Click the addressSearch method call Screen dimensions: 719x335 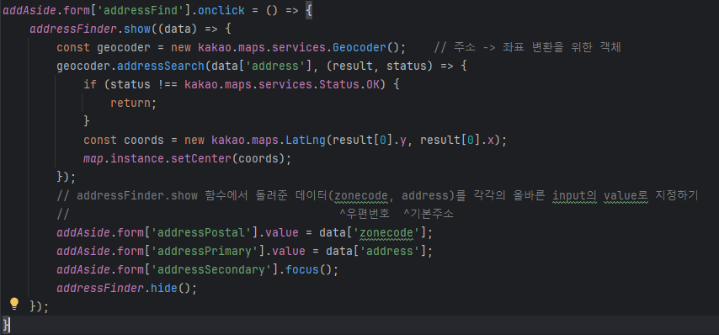click(161, 66)
